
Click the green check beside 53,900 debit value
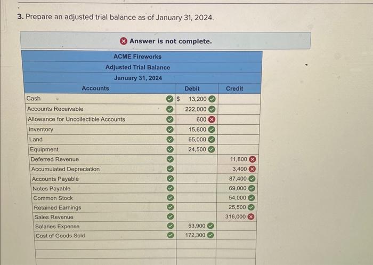point(210,226)
